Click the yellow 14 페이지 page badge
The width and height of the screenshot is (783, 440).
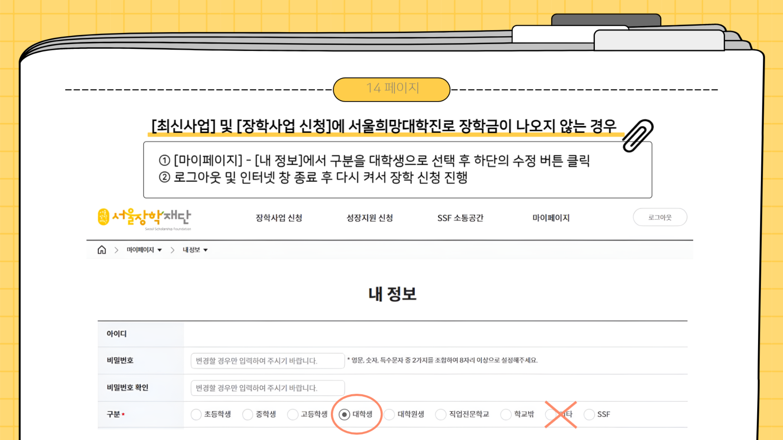tap(391, 89)
